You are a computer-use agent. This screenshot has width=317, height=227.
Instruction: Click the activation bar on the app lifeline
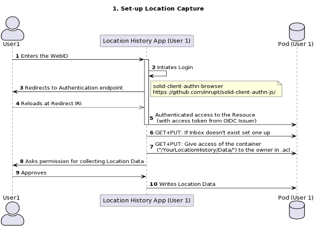(146, 92)
